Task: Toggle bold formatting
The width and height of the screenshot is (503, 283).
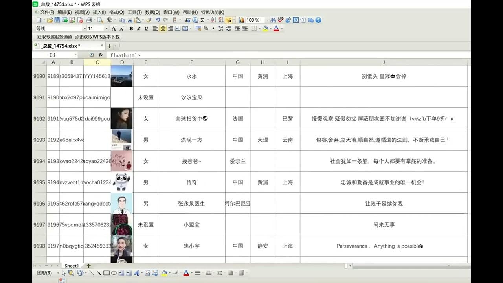Action: 131,28
